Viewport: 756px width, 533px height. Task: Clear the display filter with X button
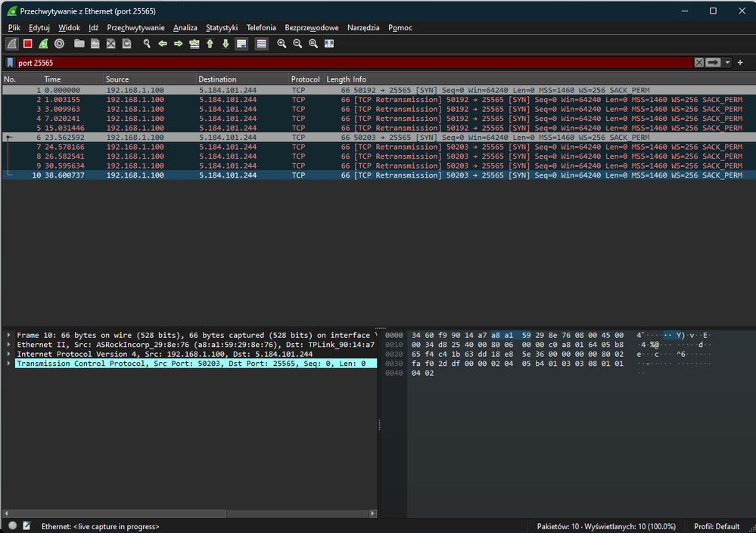coord(698,63)
